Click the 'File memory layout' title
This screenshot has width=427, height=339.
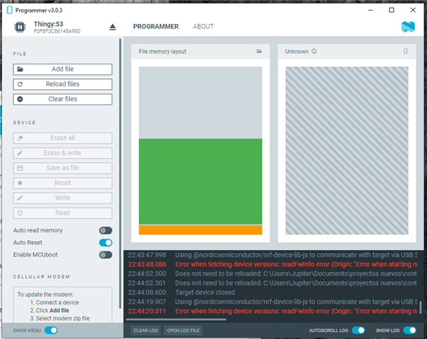162,52
